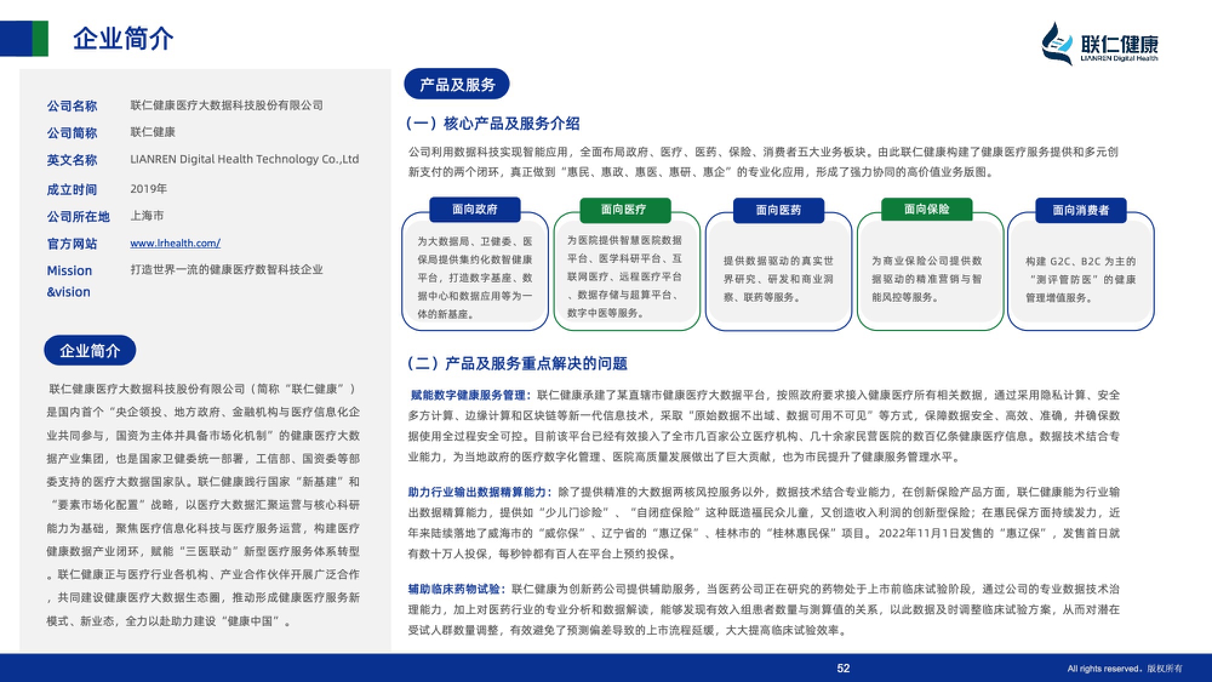1212x682 pixels.
Task: Click the 联仁健康 logo icon
Action: 1056,44
